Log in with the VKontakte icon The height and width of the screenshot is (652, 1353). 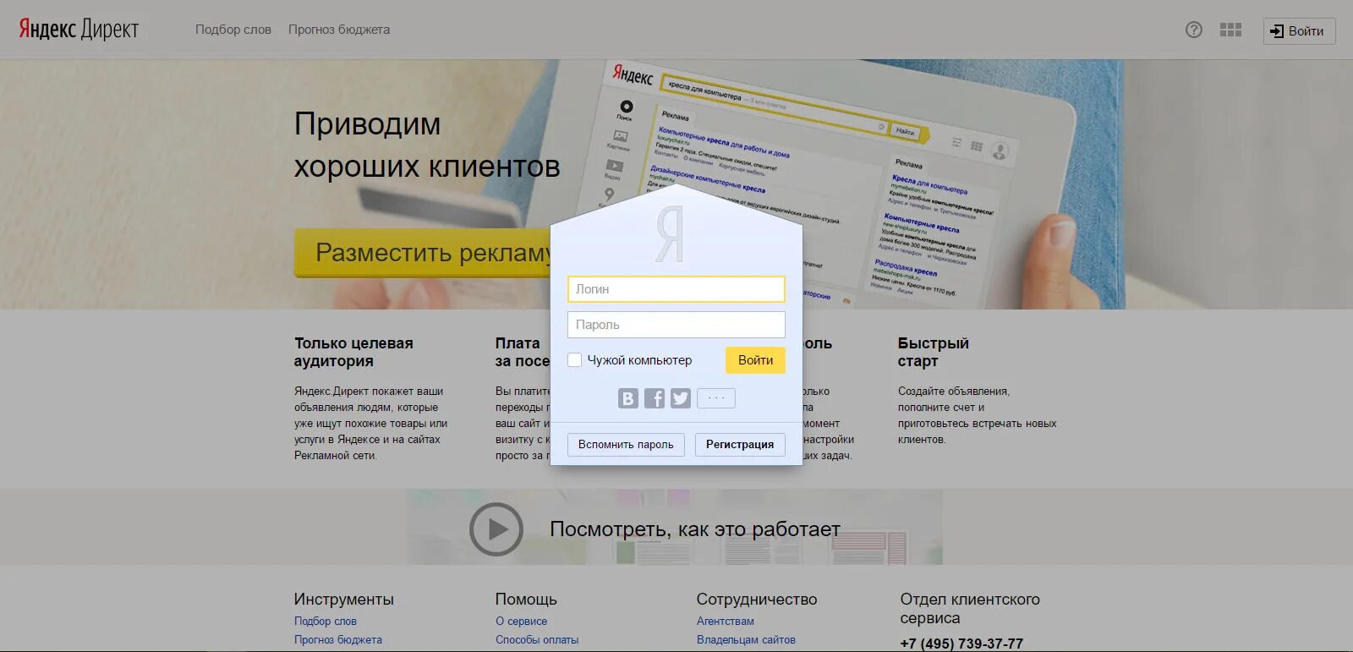(x=627, y=398)
